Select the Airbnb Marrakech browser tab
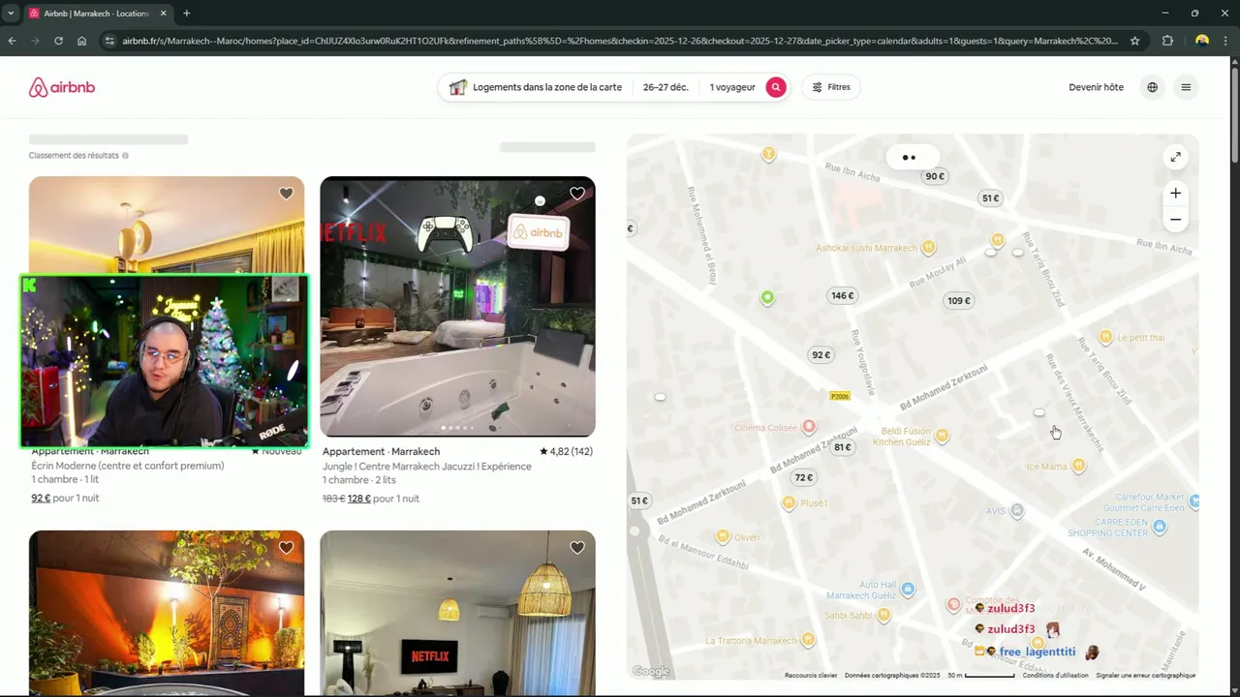The width and height of the screenshot is (1240, 697). pos(97,14)
